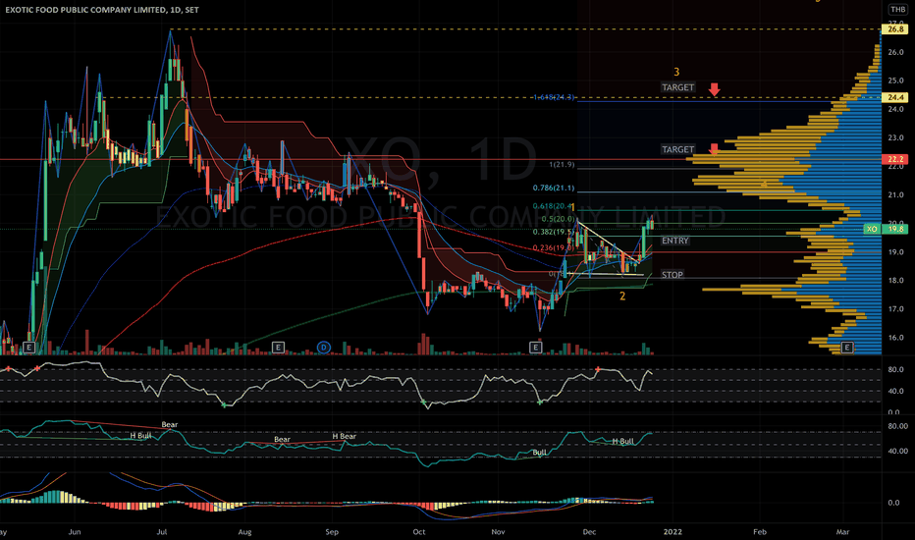Click the H Bull divergence label near December

click(x=622, y=442)
